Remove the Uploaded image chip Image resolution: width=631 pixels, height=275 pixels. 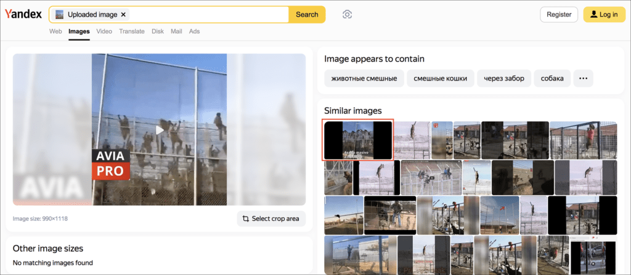[x=123, y=14]
